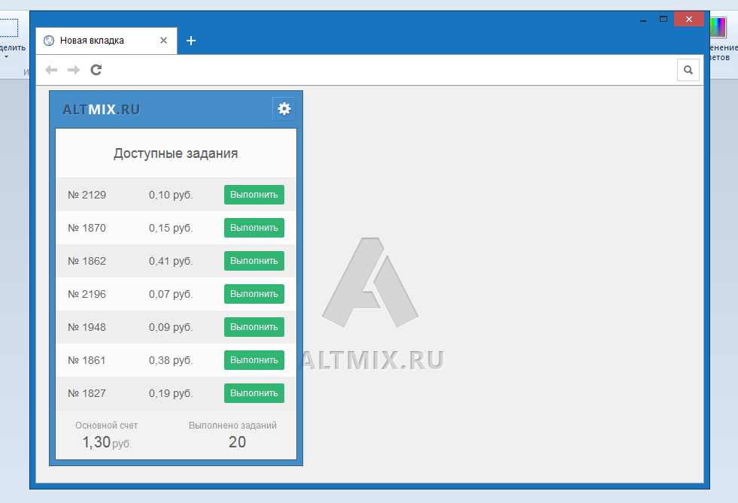The image size is (738, 503).
Task: Click the completed tasks count 20
Action: [x=237, y=442]
